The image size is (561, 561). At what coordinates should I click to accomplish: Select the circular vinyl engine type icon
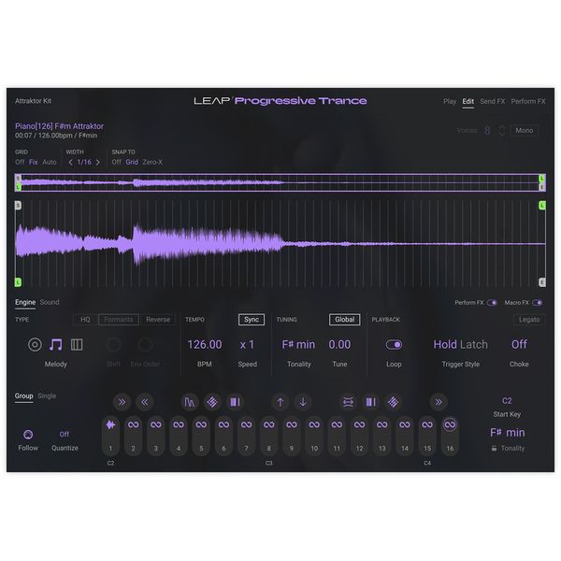pyautogui.click(x=35, y=344)
